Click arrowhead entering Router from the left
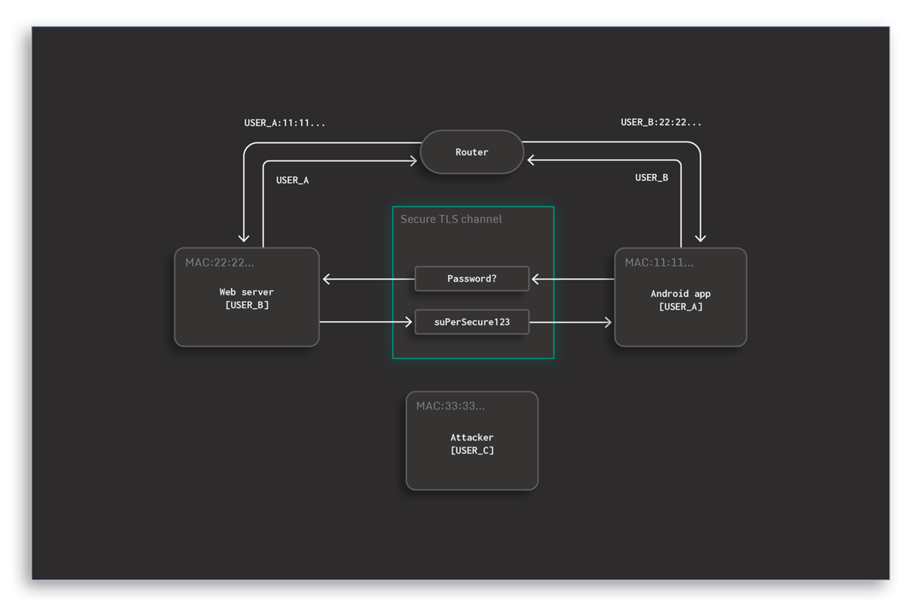 click(x=413, y=161)
